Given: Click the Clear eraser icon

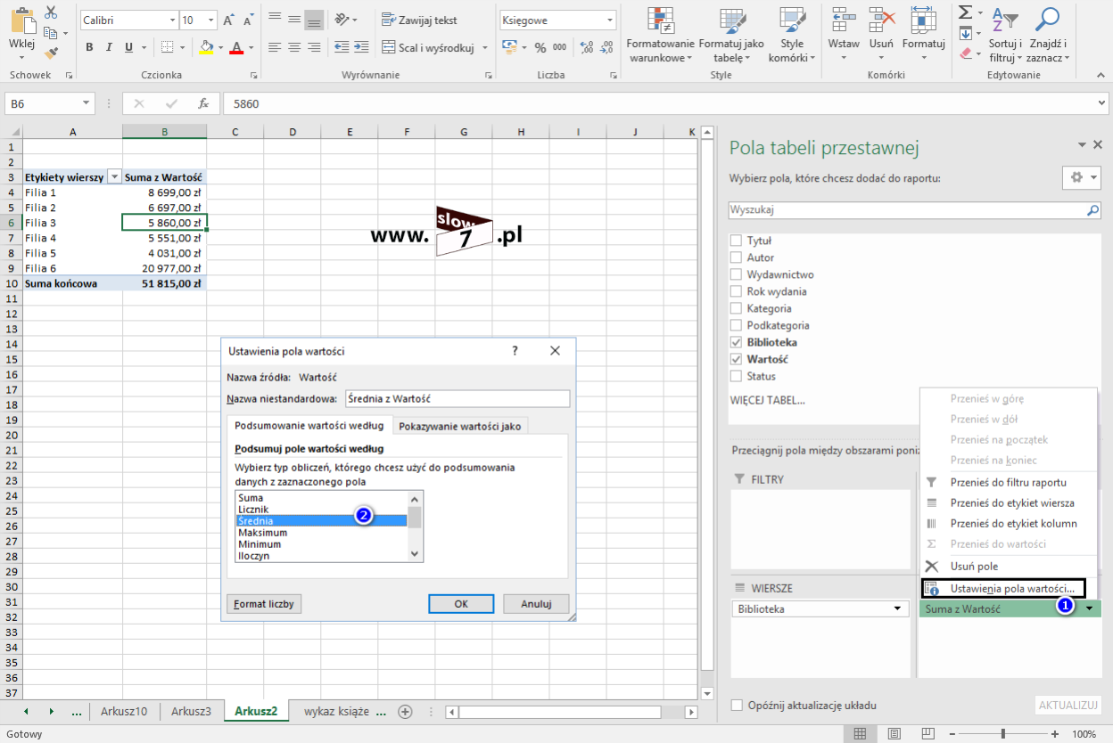Looking at the screenshot, I should click(966, 53).
